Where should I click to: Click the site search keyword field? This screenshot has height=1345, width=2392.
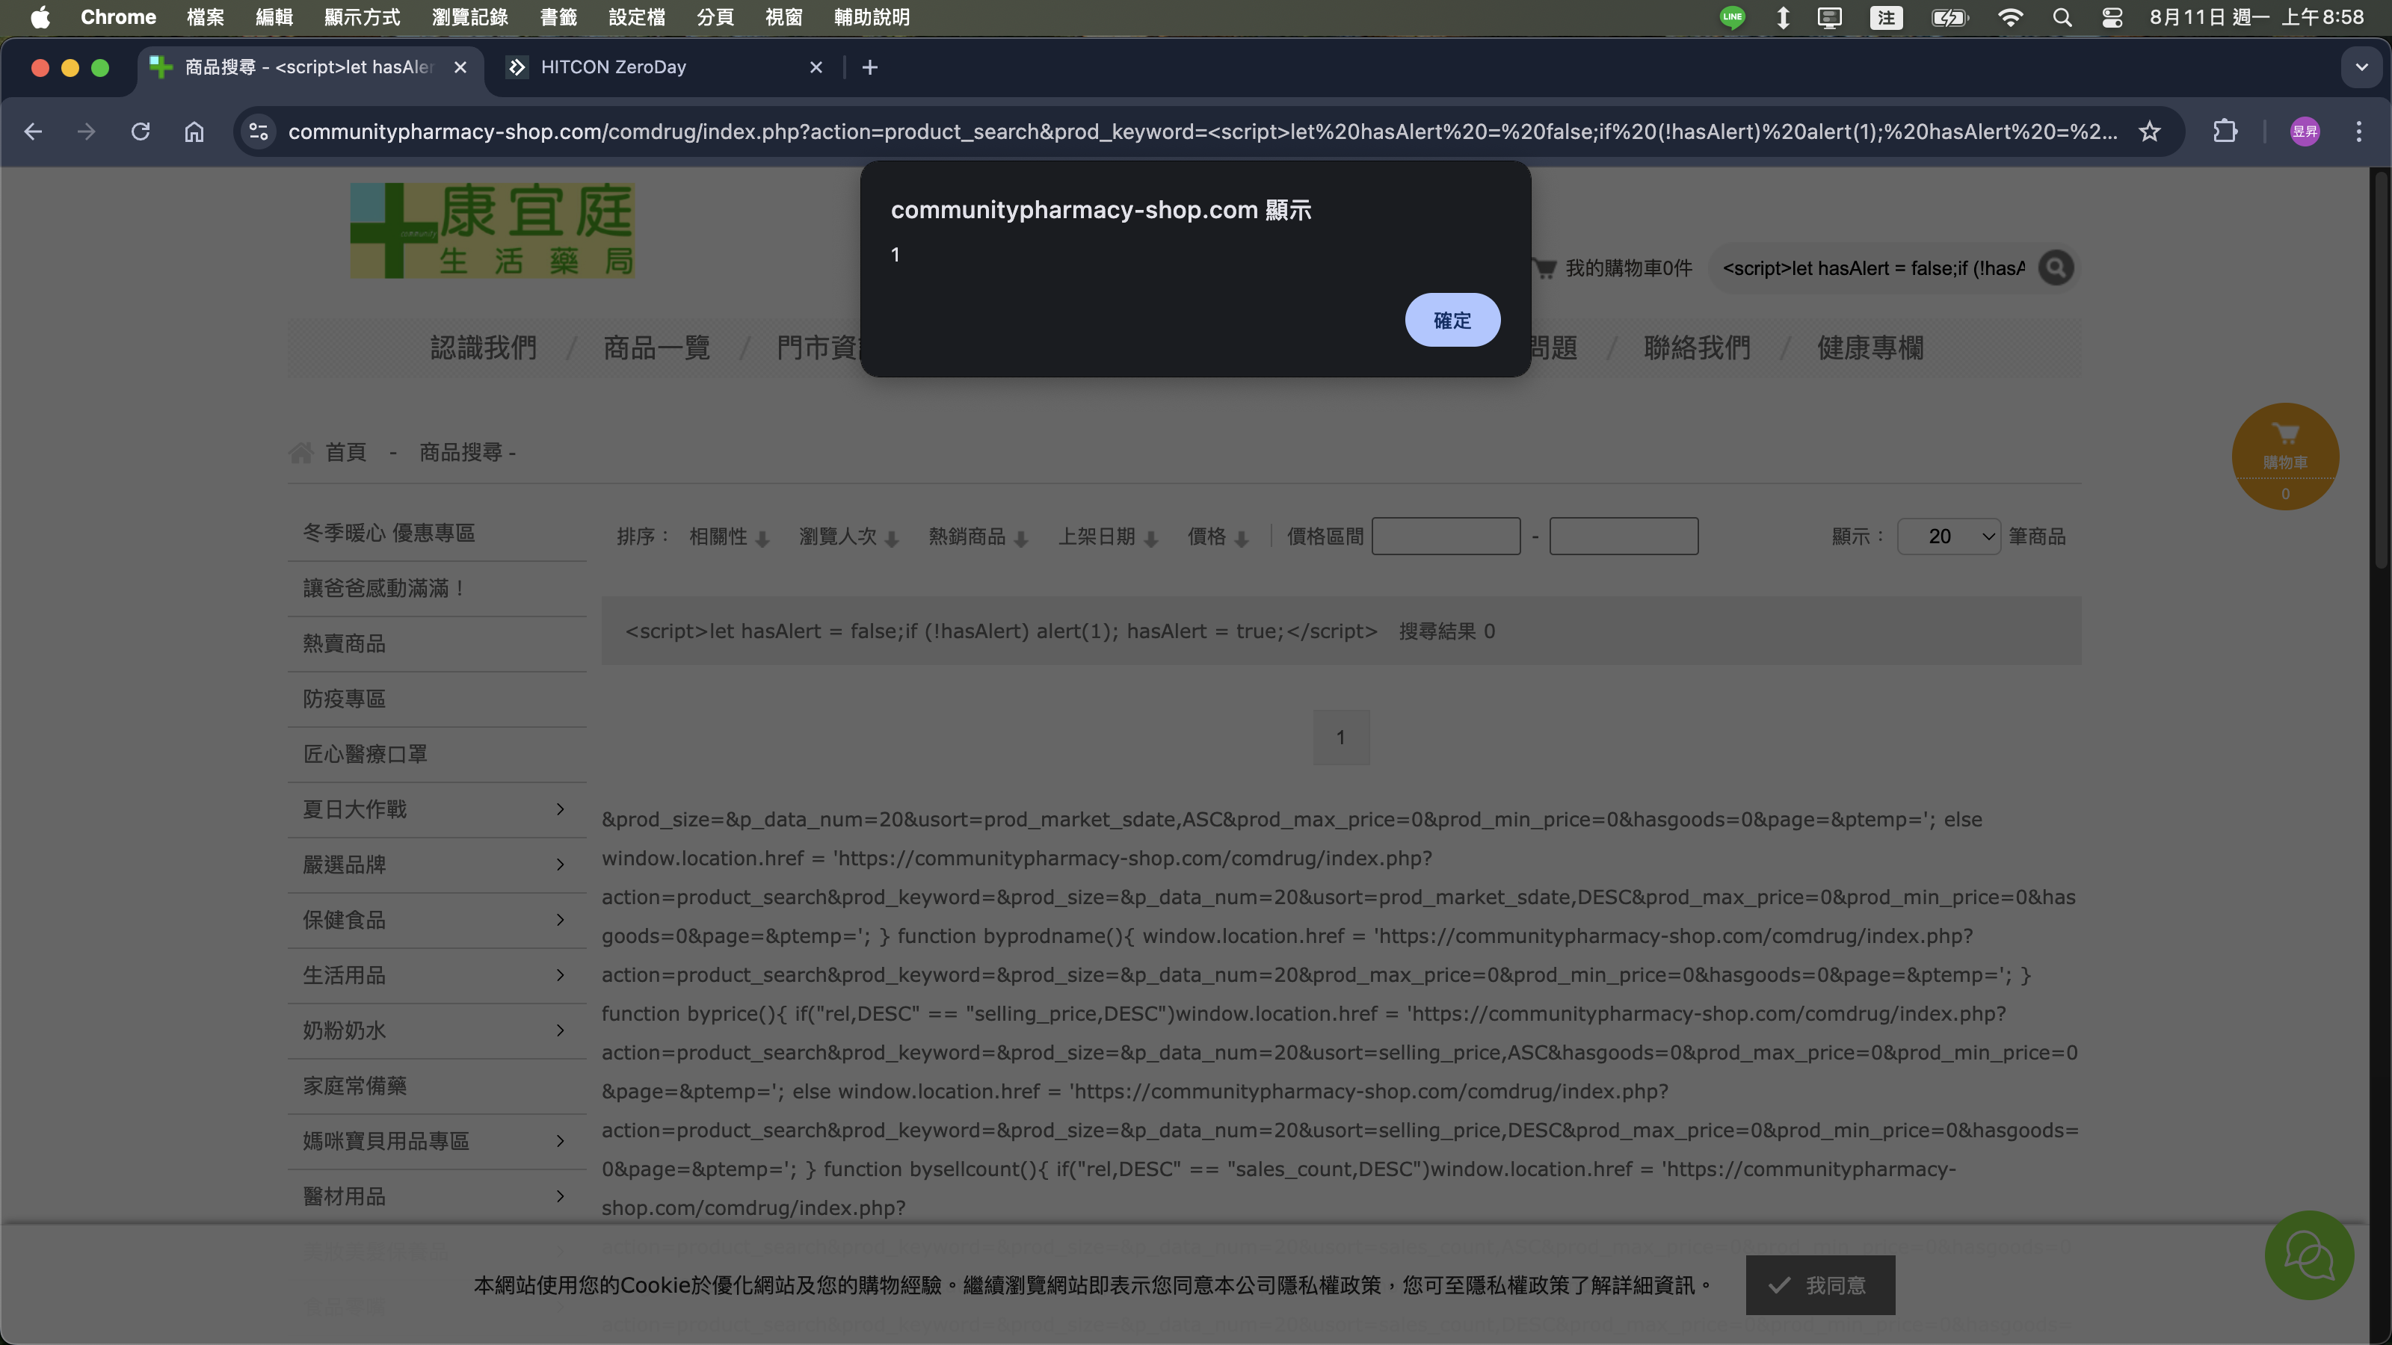coord(1874,268)
